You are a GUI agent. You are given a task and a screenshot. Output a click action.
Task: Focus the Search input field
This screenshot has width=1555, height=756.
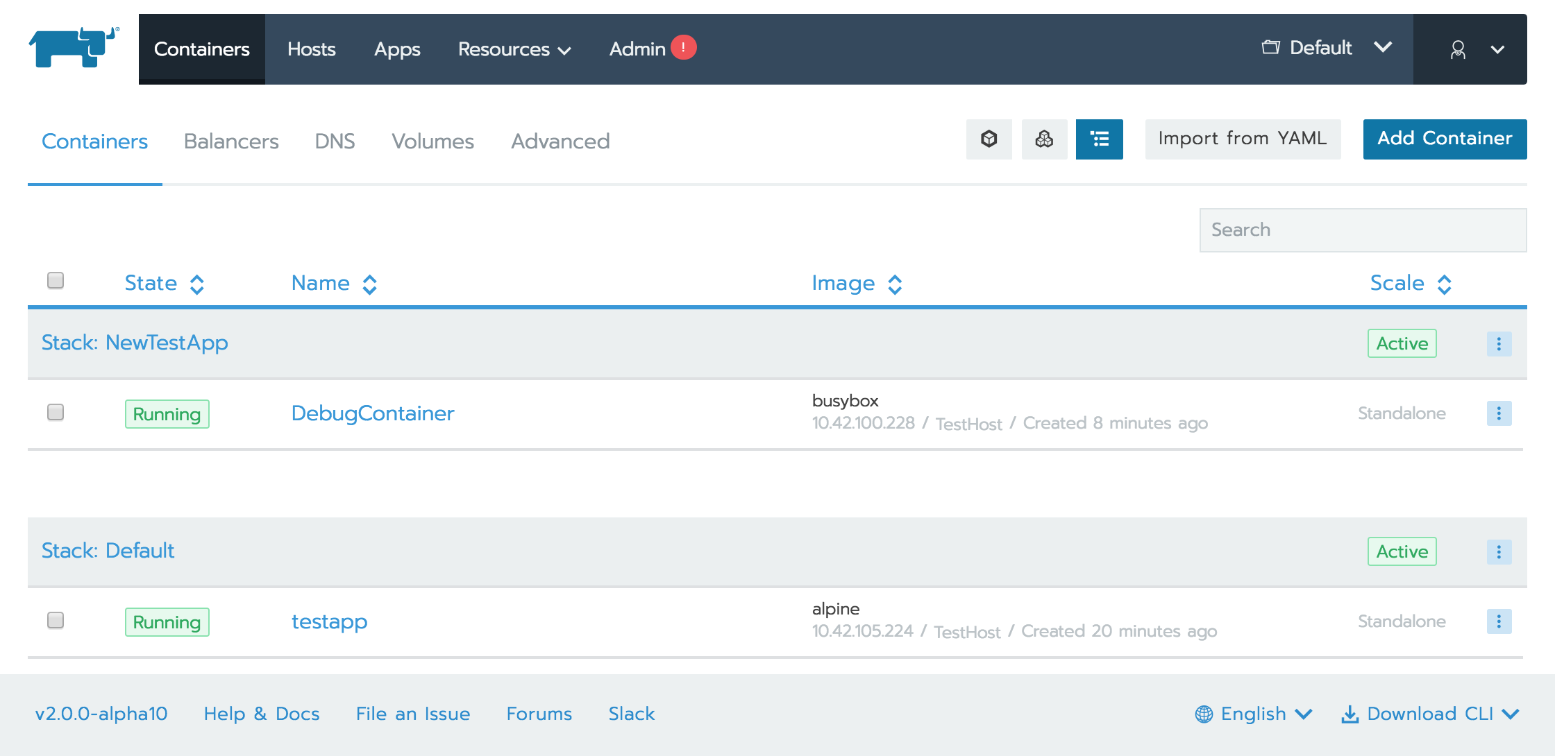(x=1363, y=230)
